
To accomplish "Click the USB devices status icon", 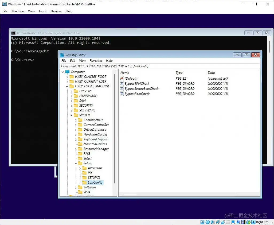I will point(223,222).
